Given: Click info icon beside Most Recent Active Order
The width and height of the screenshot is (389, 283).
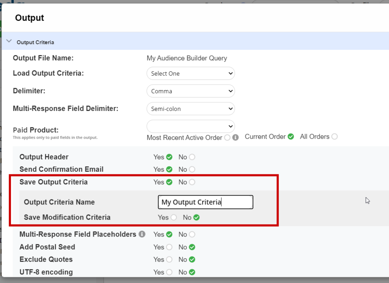Looking at the screenshot, I should click(236, 138).
